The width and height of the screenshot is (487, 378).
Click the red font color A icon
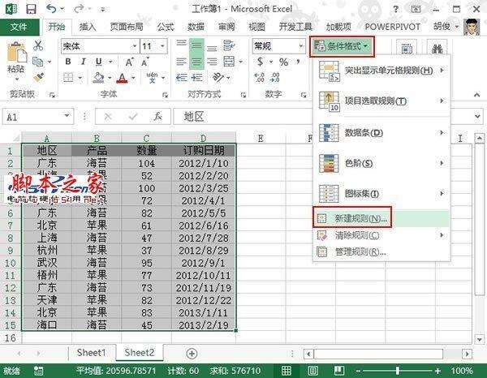(x=122, y=78)
